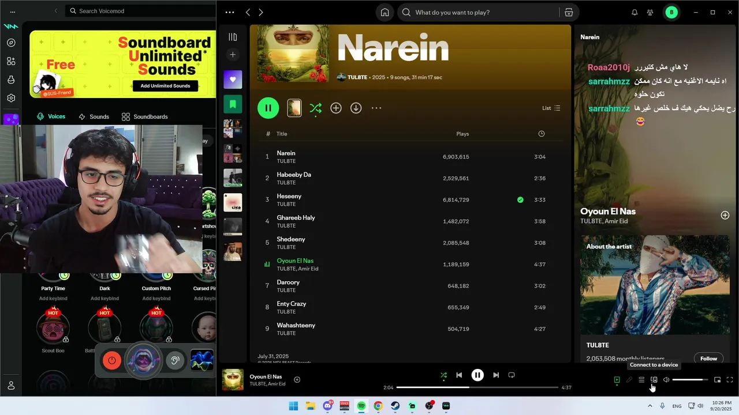Toggle repeat mode
The height and width of the screenshot is (415, 739).
512,375
